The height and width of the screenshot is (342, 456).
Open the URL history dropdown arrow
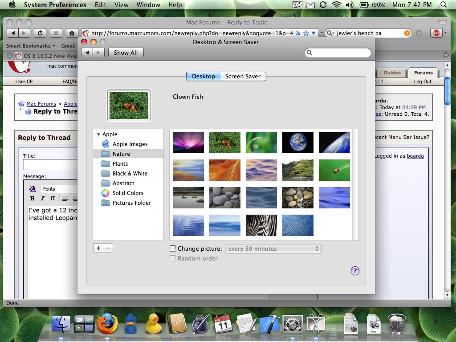tap(313, 33)
